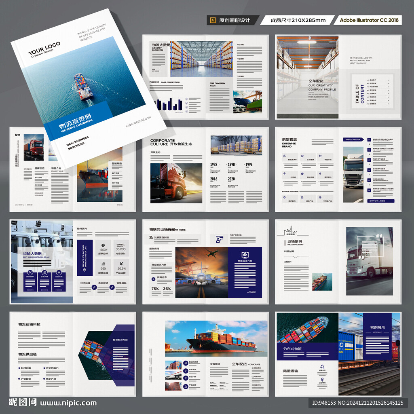Click the 运输大数据 heading
The image size is (414, 414).
(32, 253)
